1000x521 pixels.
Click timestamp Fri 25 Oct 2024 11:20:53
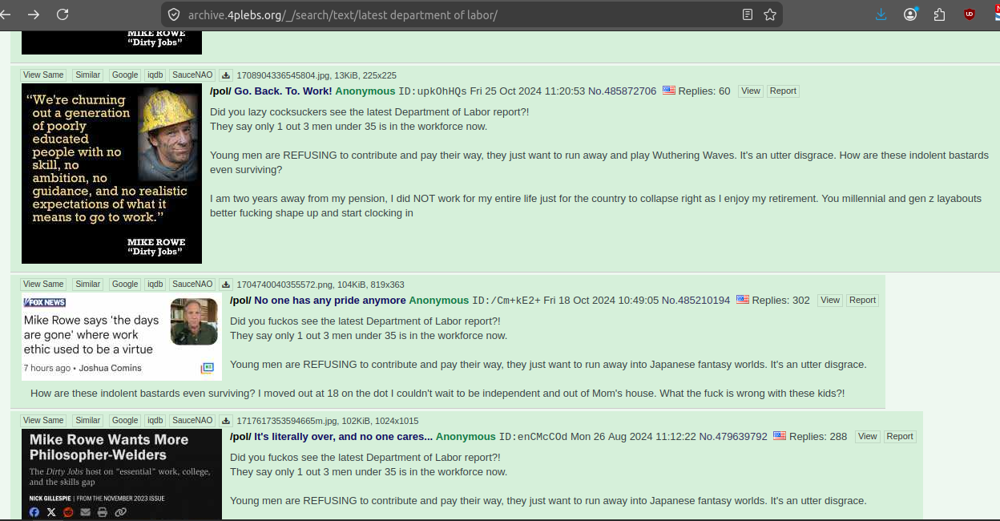[x=529, y=91]
